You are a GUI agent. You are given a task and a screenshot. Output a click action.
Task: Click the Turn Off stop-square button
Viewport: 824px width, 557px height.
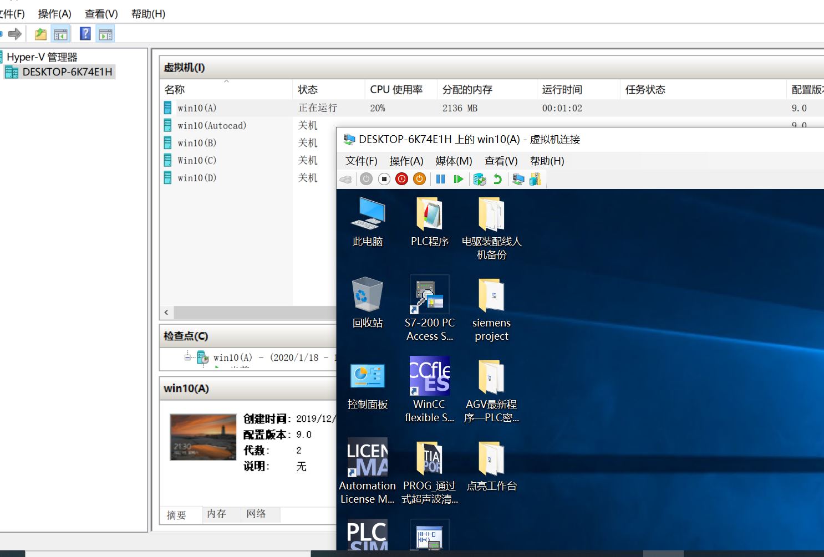pos(384,179)
